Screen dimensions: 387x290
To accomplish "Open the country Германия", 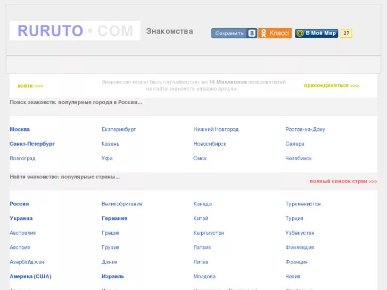I will [x=114, y=218].
